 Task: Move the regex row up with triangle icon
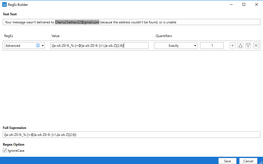240,45
